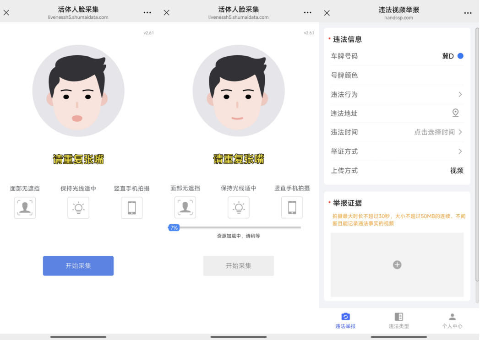Tap the 号牌颜色 field
The height and width of the screenshot is (340, 480).
397,75
